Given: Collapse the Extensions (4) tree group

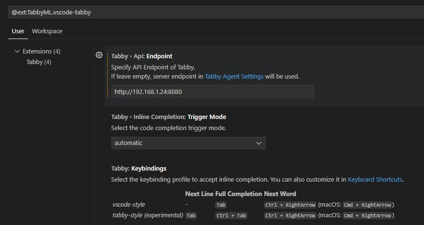Looking at the screenshot, I should 17,52.
